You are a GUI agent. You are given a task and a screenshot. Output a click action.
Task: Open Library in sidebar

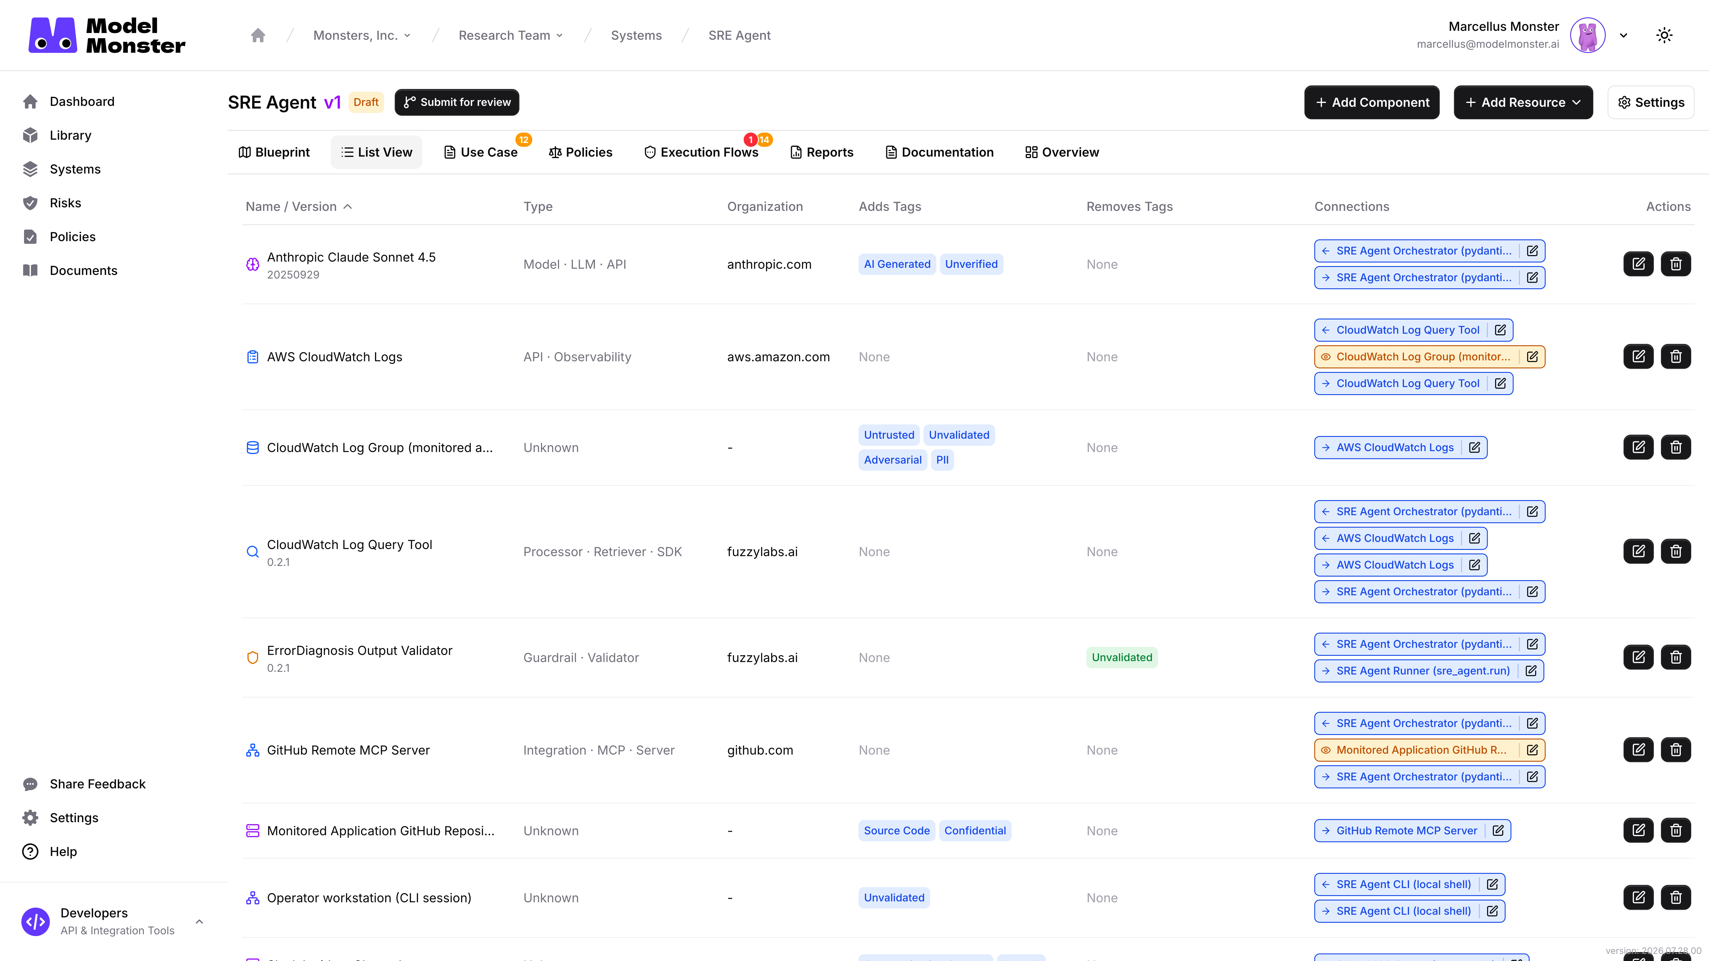coord(70,135)
